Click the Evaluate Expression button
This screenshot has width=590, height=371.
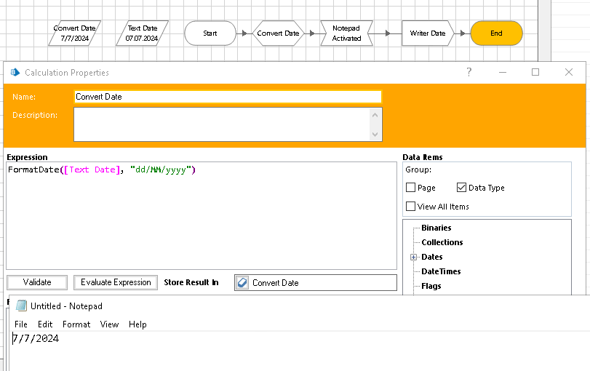pyautogui.click(x=116, y=282)
